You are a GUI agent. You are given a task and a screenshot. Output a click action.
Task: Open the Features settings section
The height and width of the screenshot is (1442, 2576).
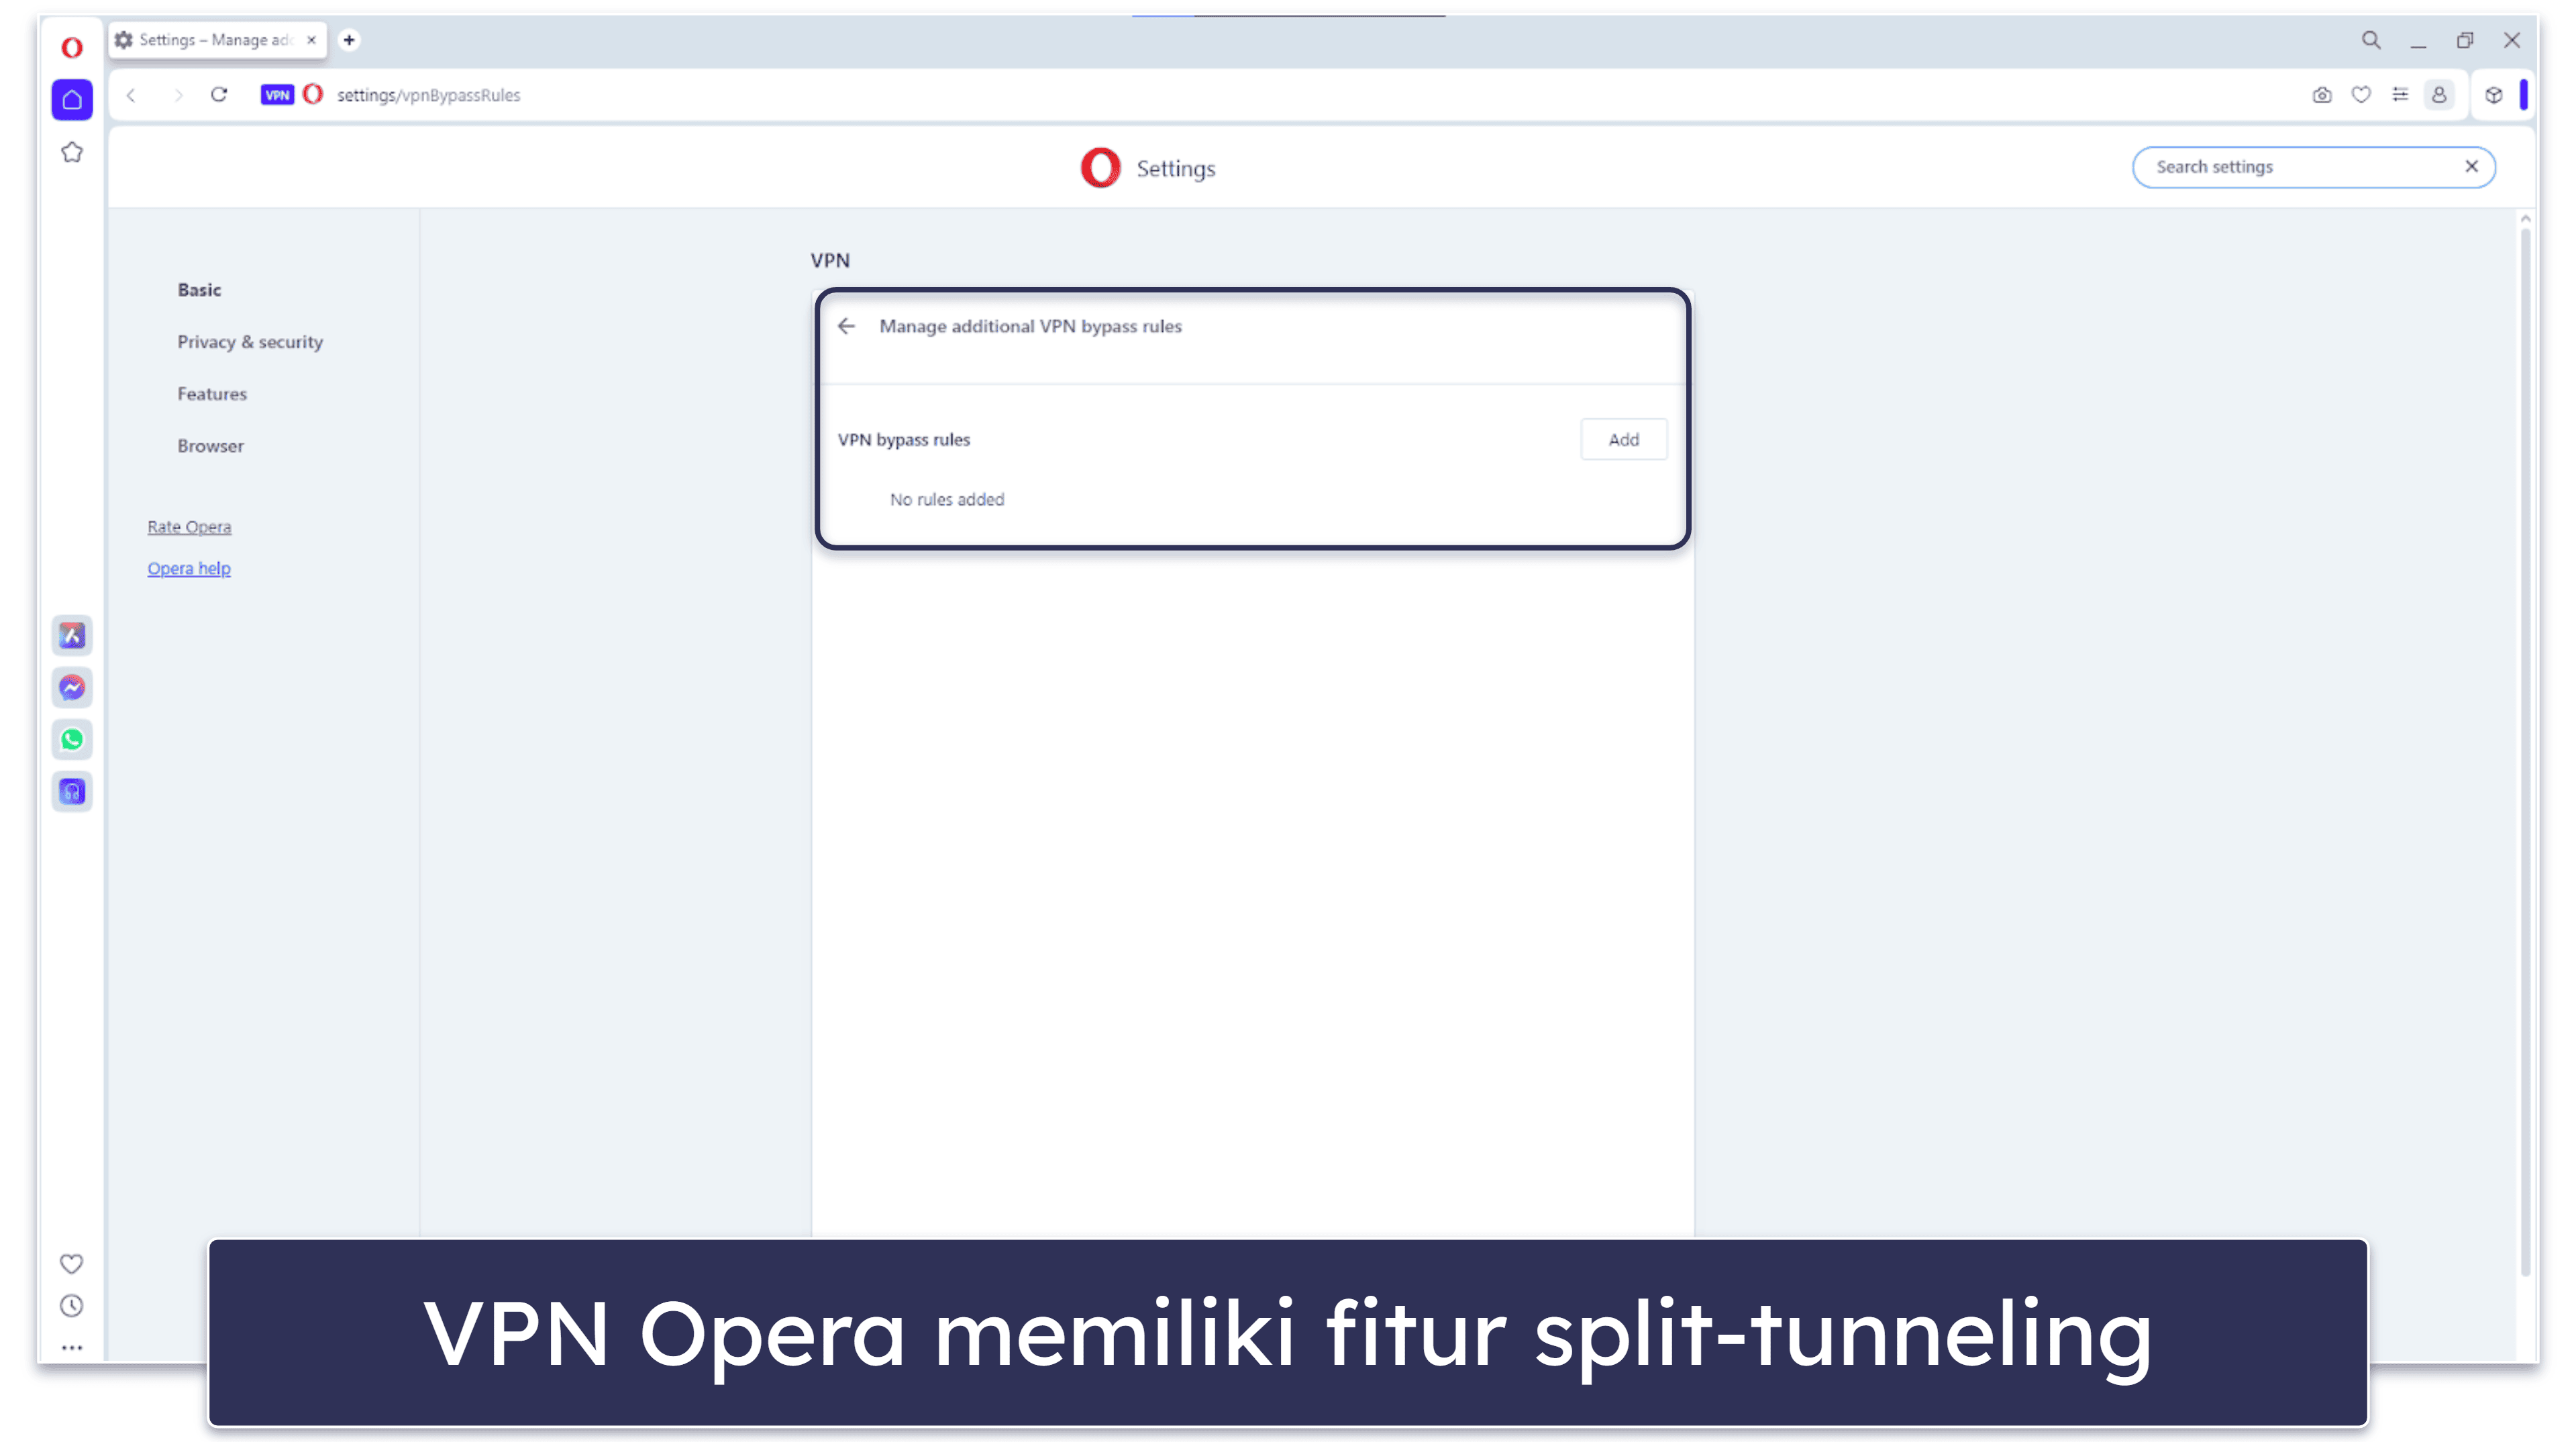click(212, 394)
